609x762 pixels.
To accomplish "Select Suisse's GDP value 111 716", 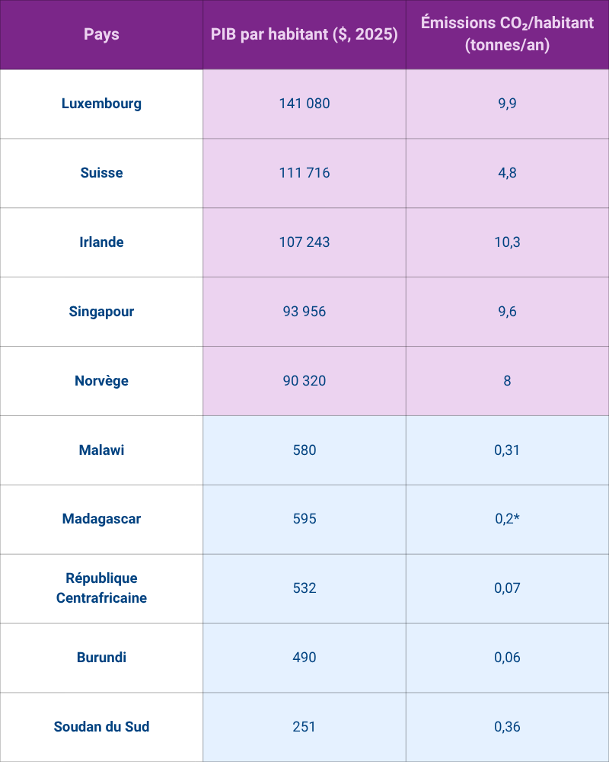I will [304, 173].
